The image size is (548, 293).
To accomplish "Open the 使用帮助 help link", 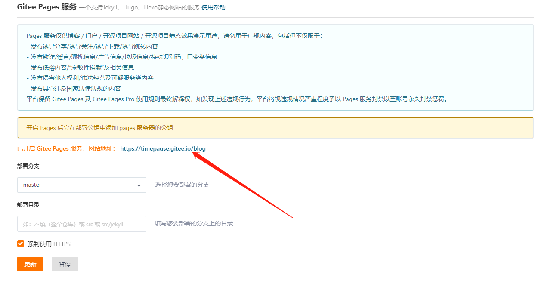I will point(213,7).
